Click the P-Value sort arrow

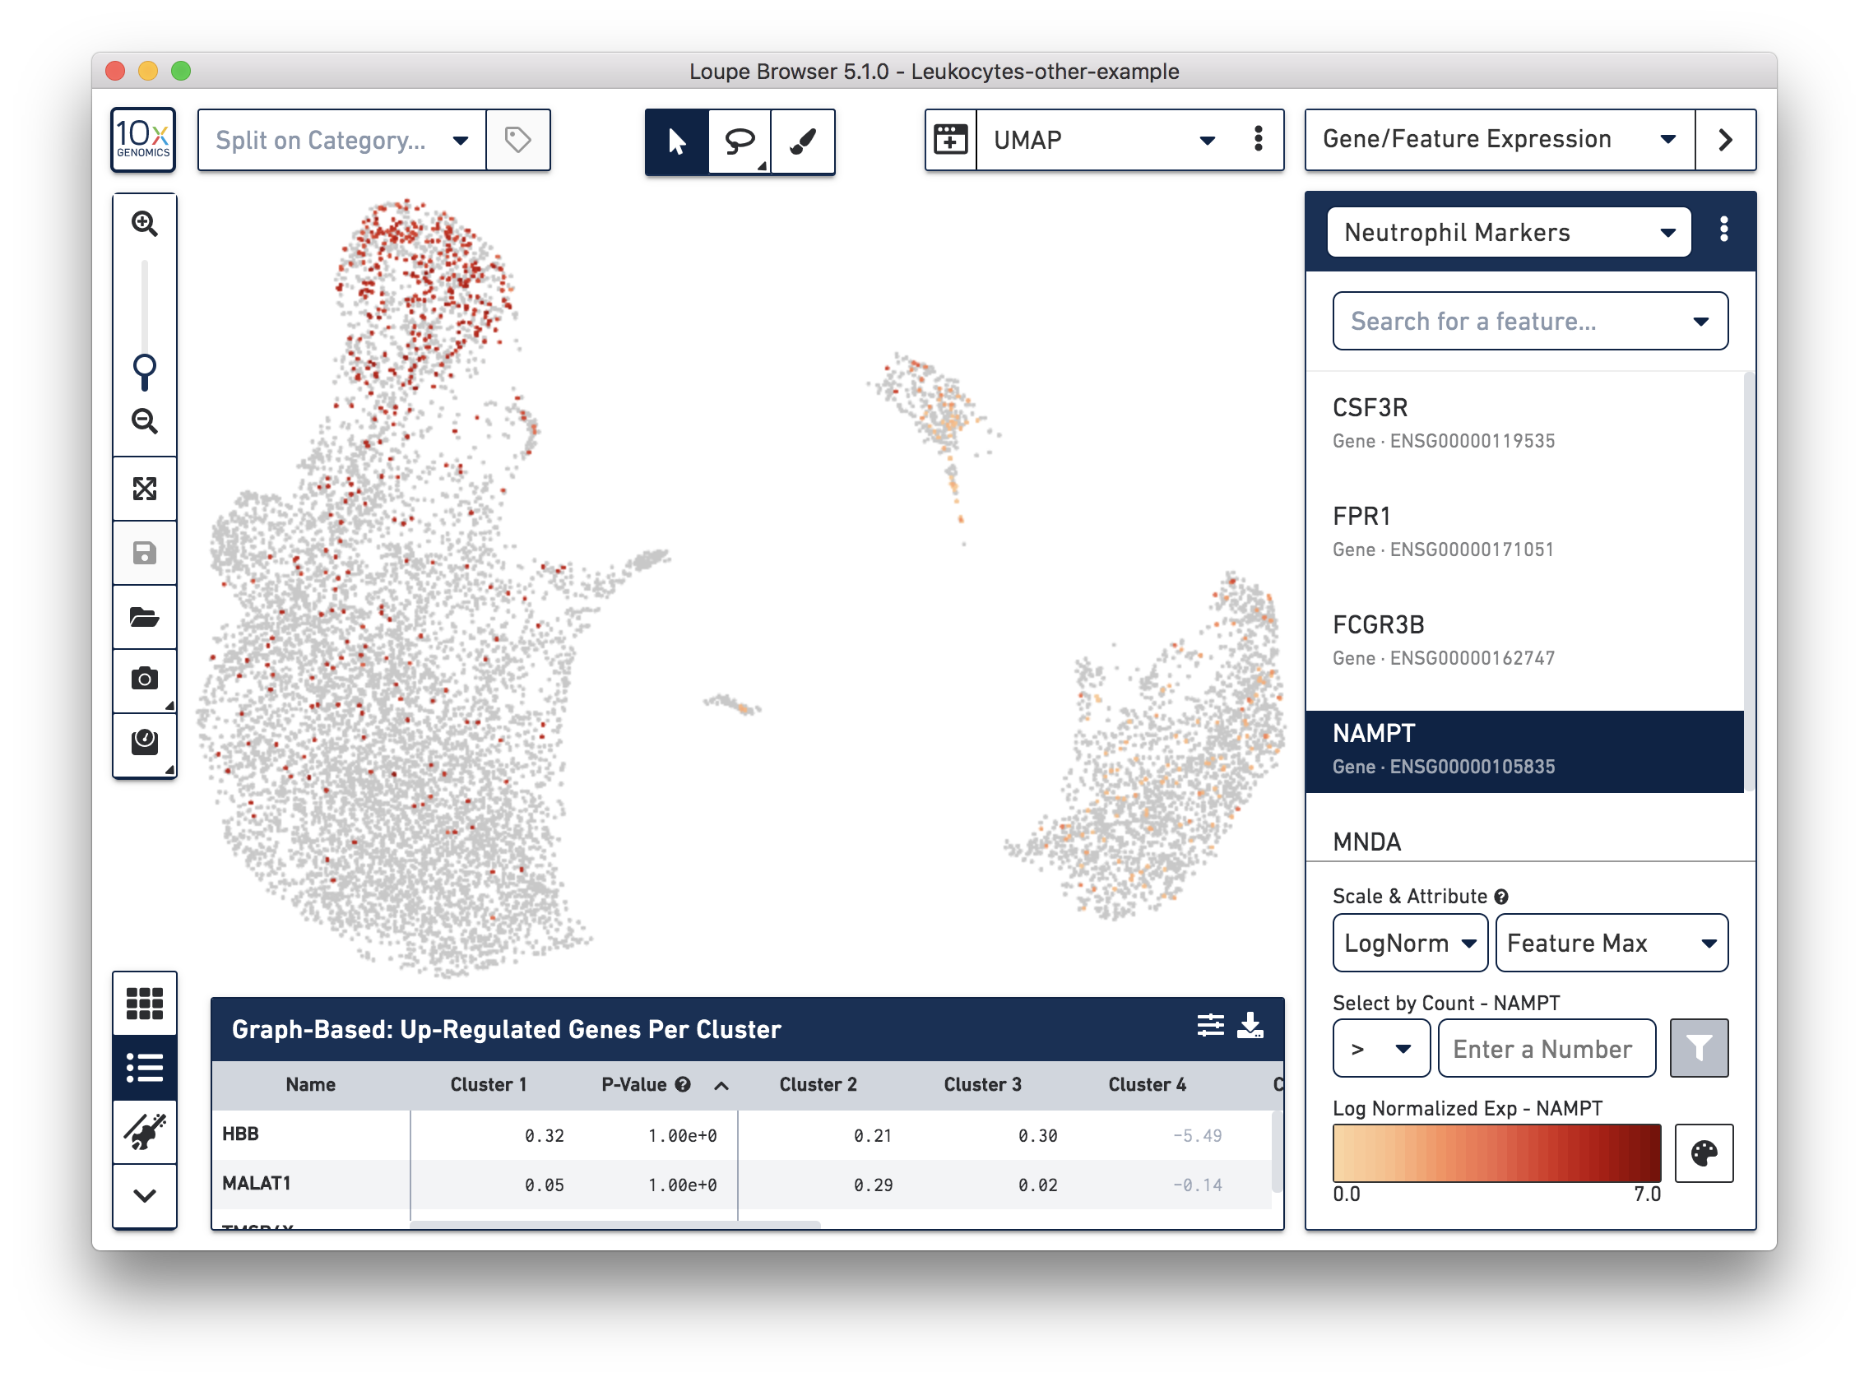click(x=721, y=1087)
